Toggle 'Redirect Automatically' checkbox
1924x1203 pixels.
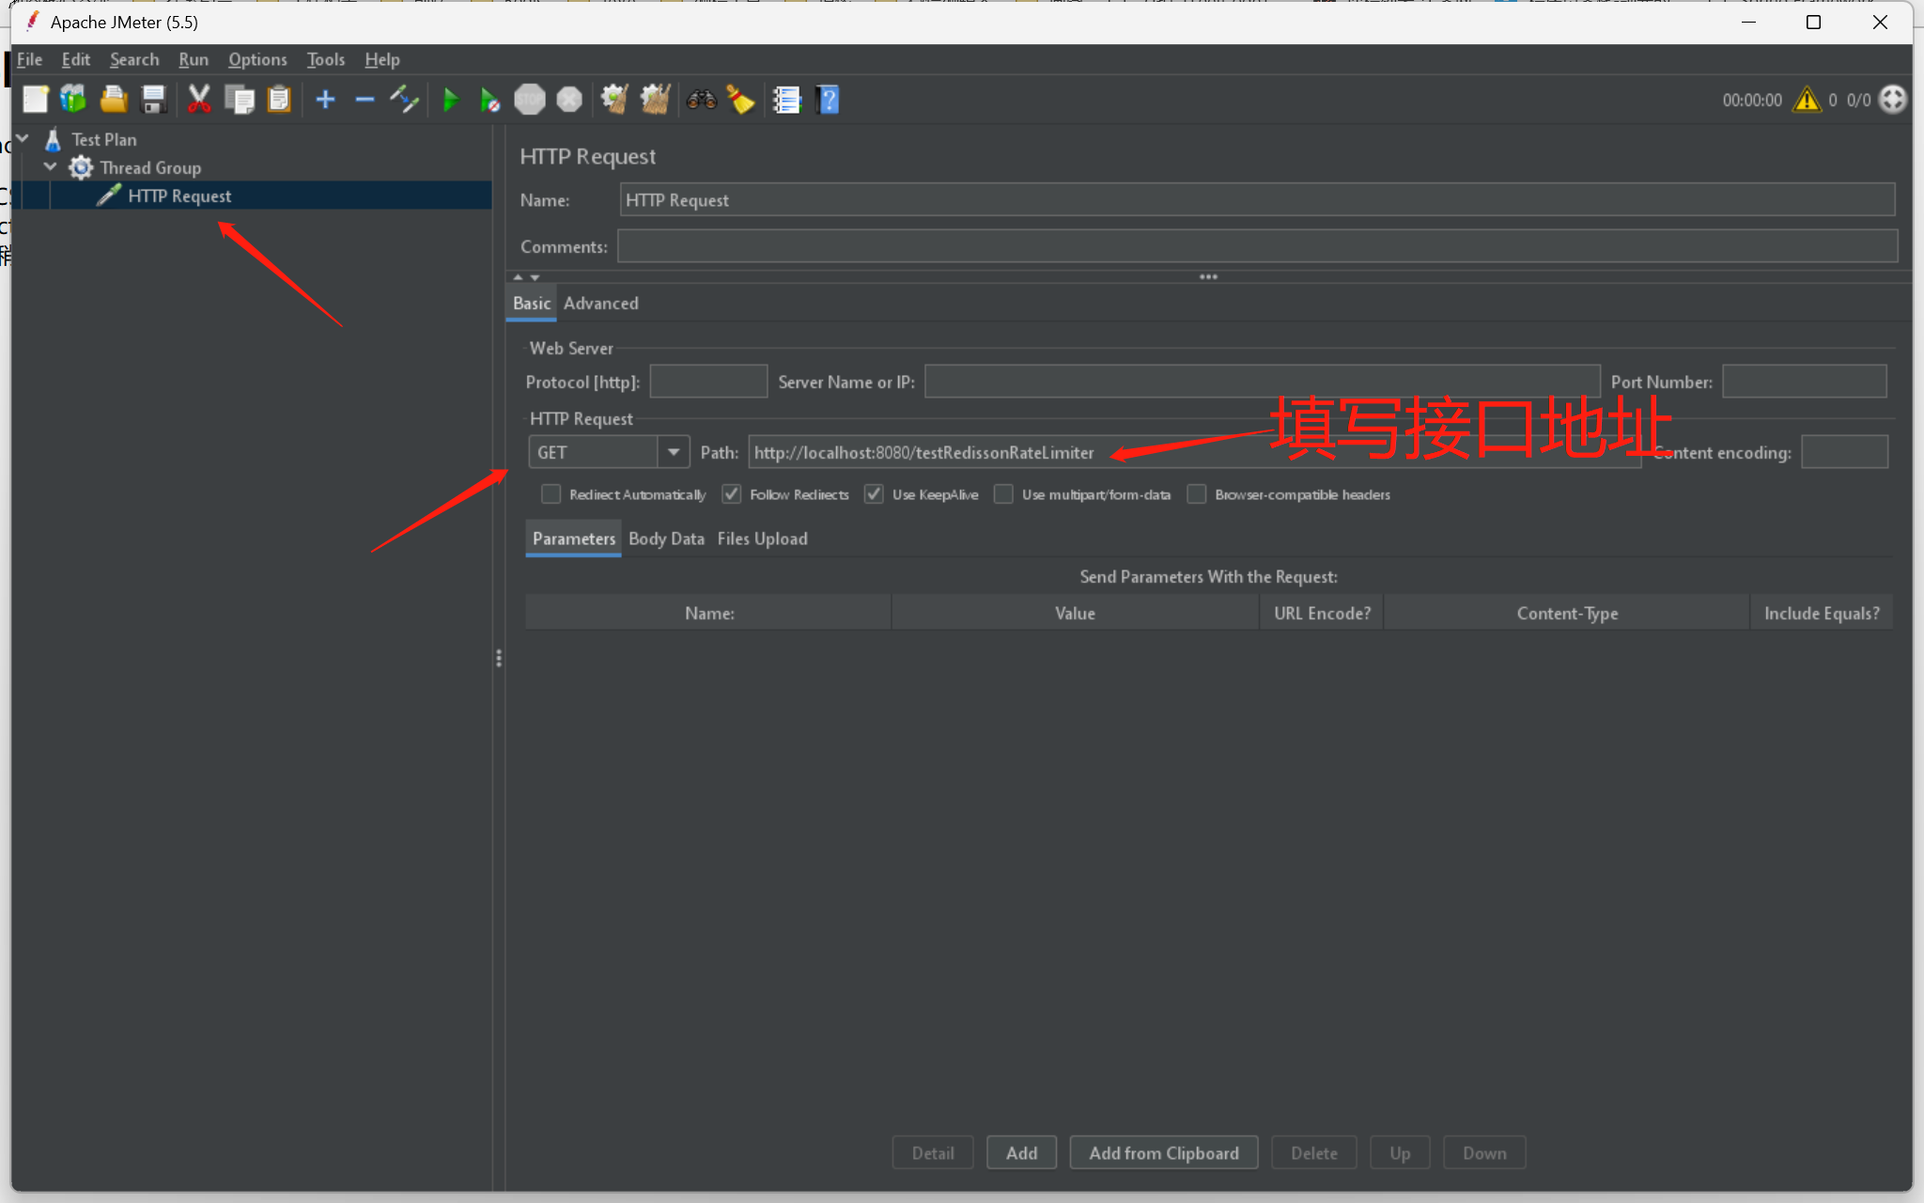coord(551,494)
